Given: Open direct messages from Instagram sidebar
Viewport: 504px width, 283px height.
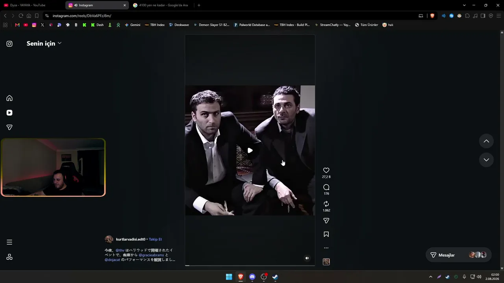Looking at the screenshot, I should (9, 127).
